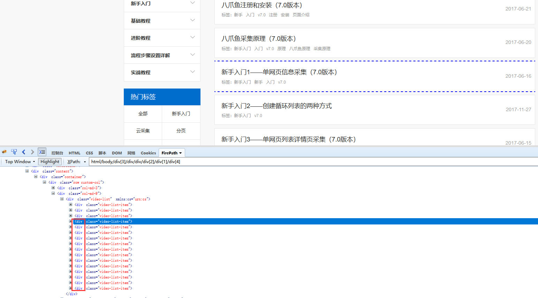Focus the XPath expression input field

point(313,162)
